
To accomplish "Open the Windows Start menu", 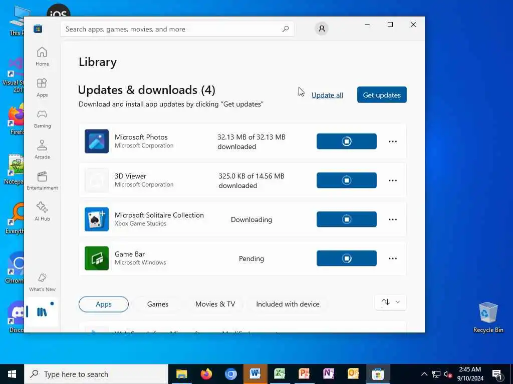I will [x=12, y=374].
